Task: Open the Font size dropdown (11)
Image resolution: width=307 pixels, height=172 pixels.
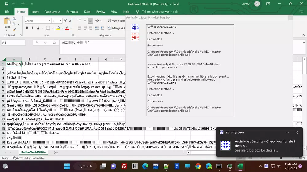Action: (60, 21)
